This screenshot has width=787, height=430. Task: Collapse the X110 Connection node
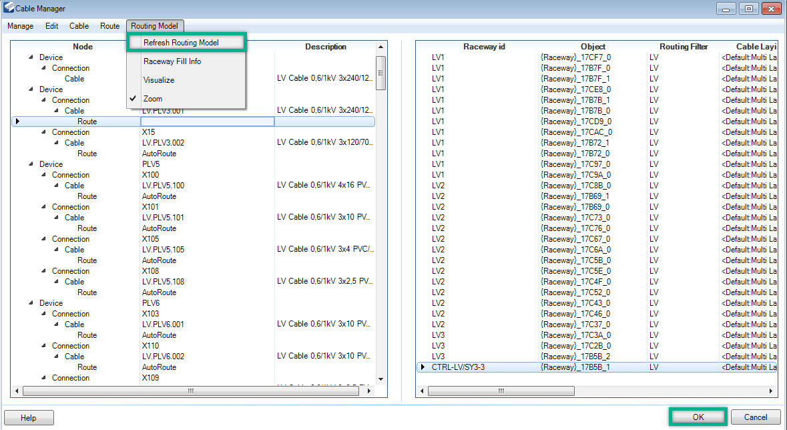[x=43, y=346]
